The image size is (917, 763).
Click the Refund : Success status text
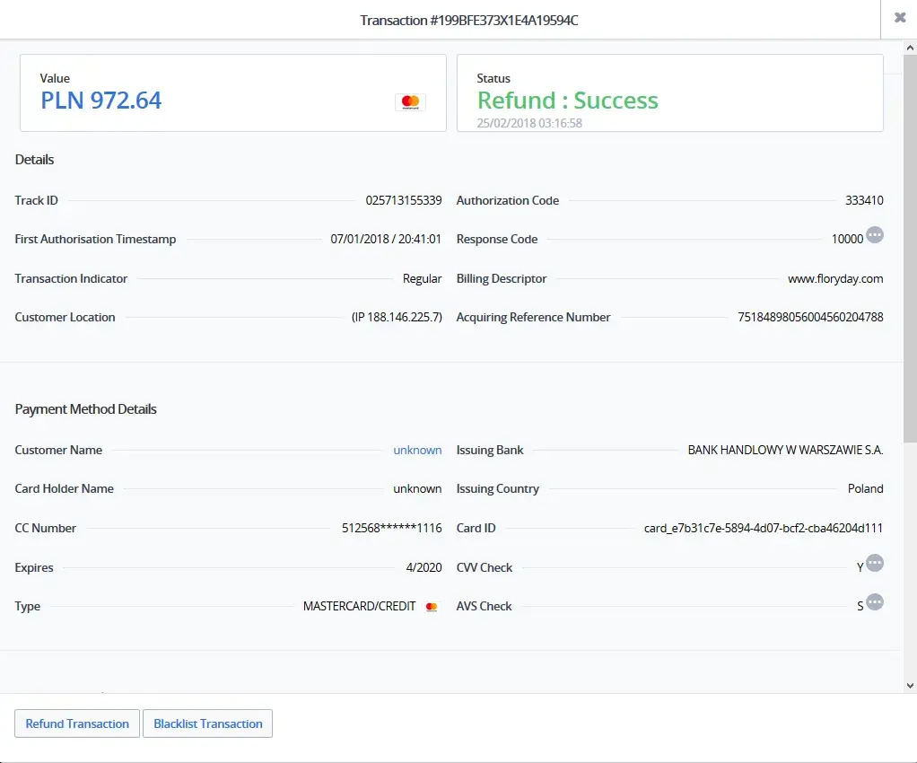(567, 101)
